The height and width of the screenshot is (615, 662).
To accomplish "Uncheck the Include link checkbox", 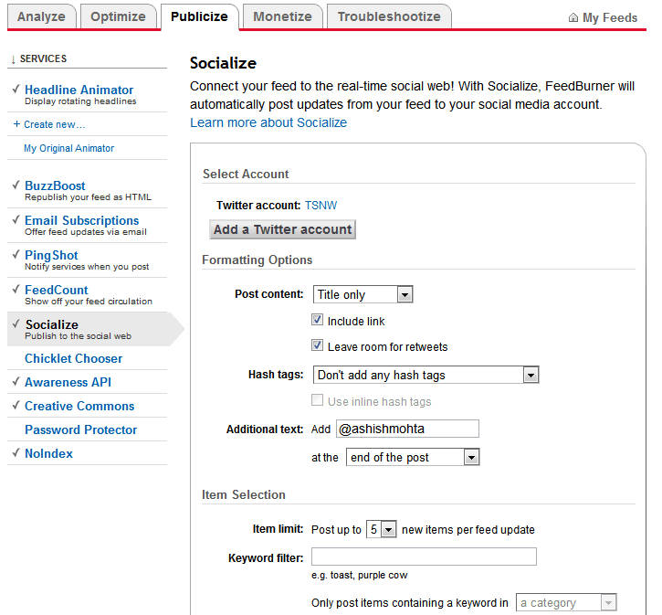I will [x=317, y=320].
